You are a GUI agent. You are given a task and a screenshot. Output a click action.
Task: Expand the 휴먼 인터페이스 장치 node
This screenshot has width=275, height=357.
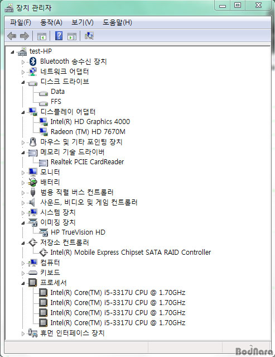click(x=23, y=334)
